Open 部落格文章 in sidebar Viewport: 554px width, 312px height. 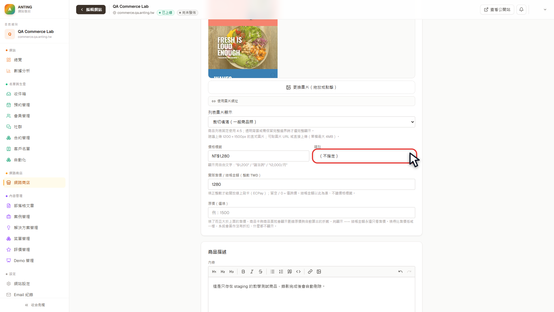click(x=34, y=206)
